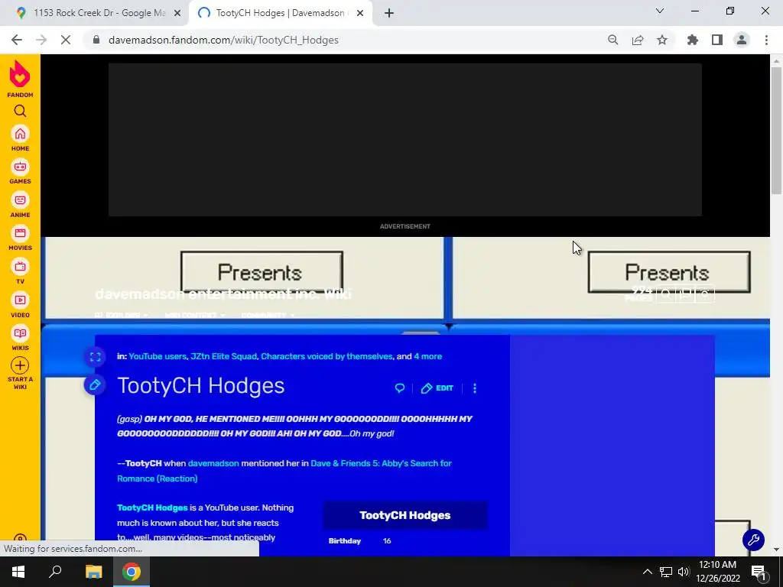783x587 pixels.
Task: Open the admin wrench tools button
Action: pyautogui.click(x=753, y=540)
